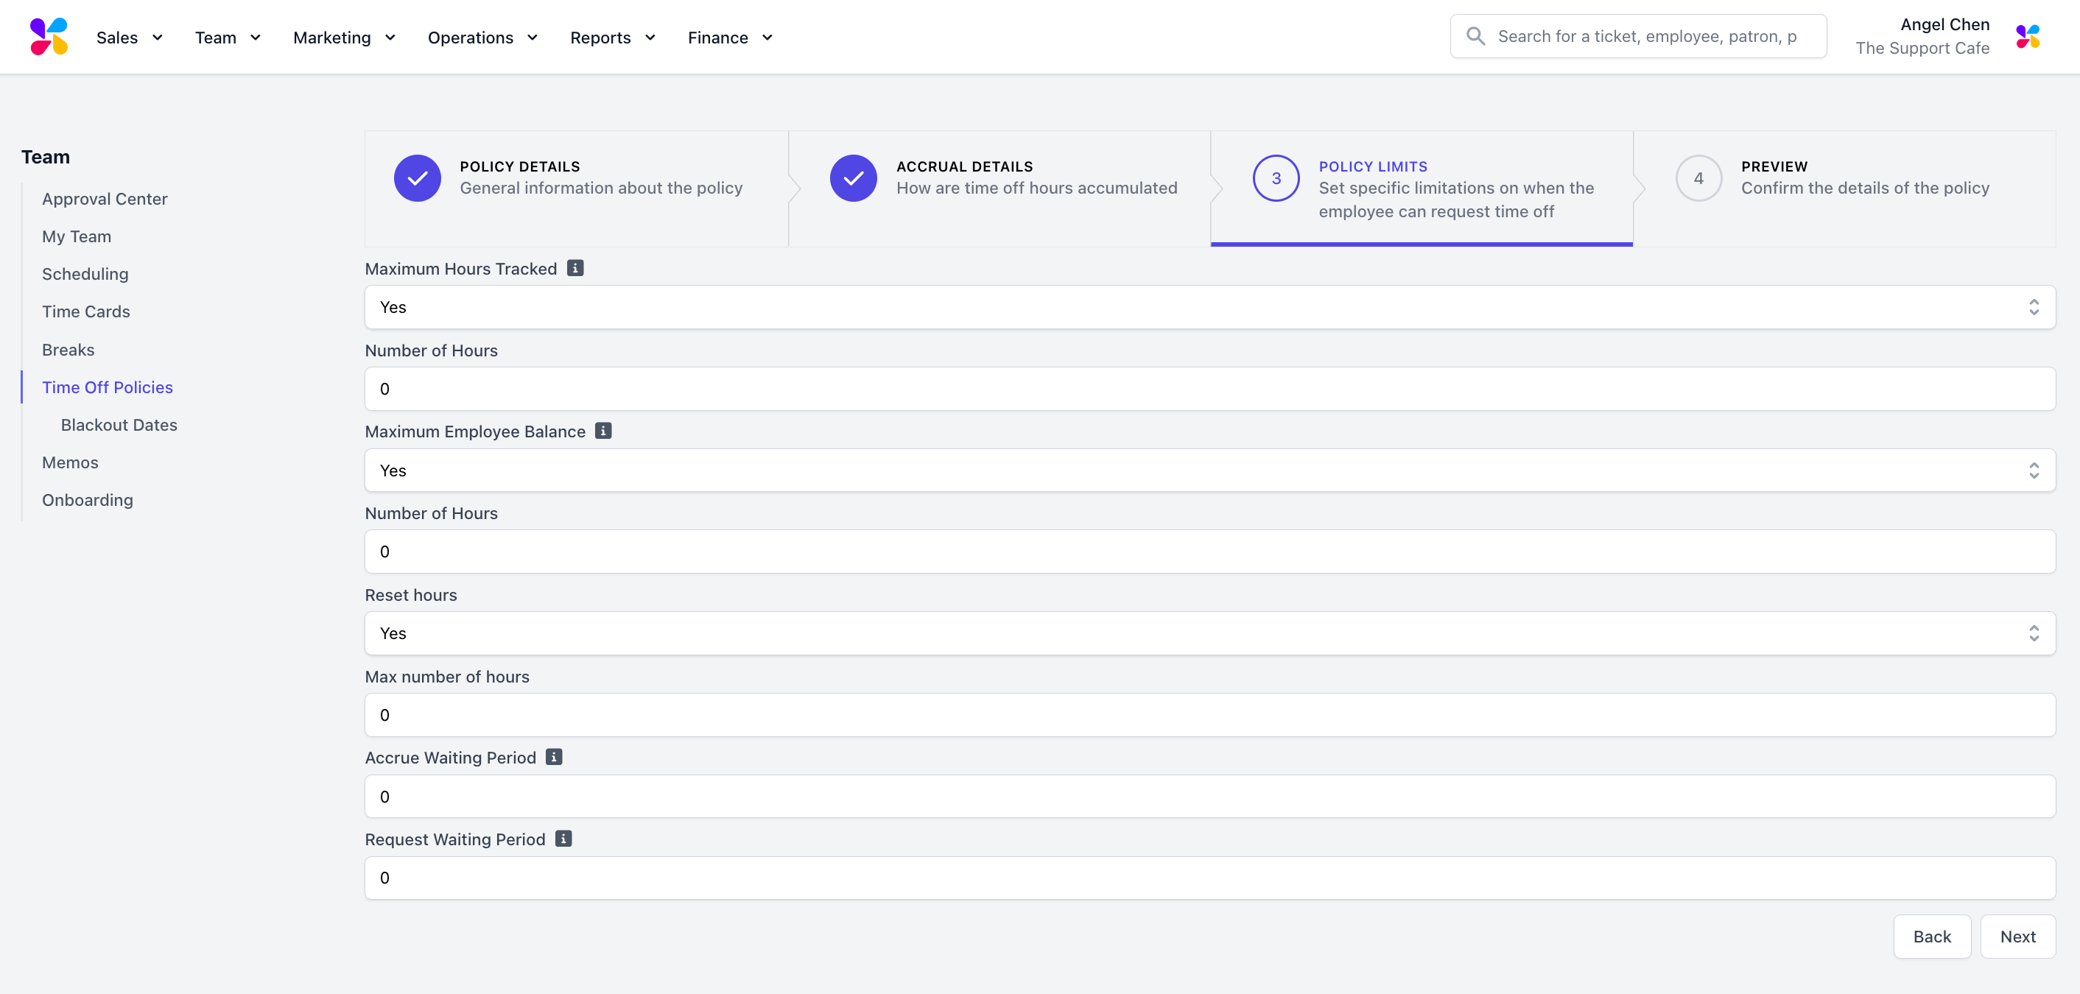The height and width of the screenshot is (994, 2080).
Task: Focus the Accrue Waiting Period field
Action: pos(1209,796)
